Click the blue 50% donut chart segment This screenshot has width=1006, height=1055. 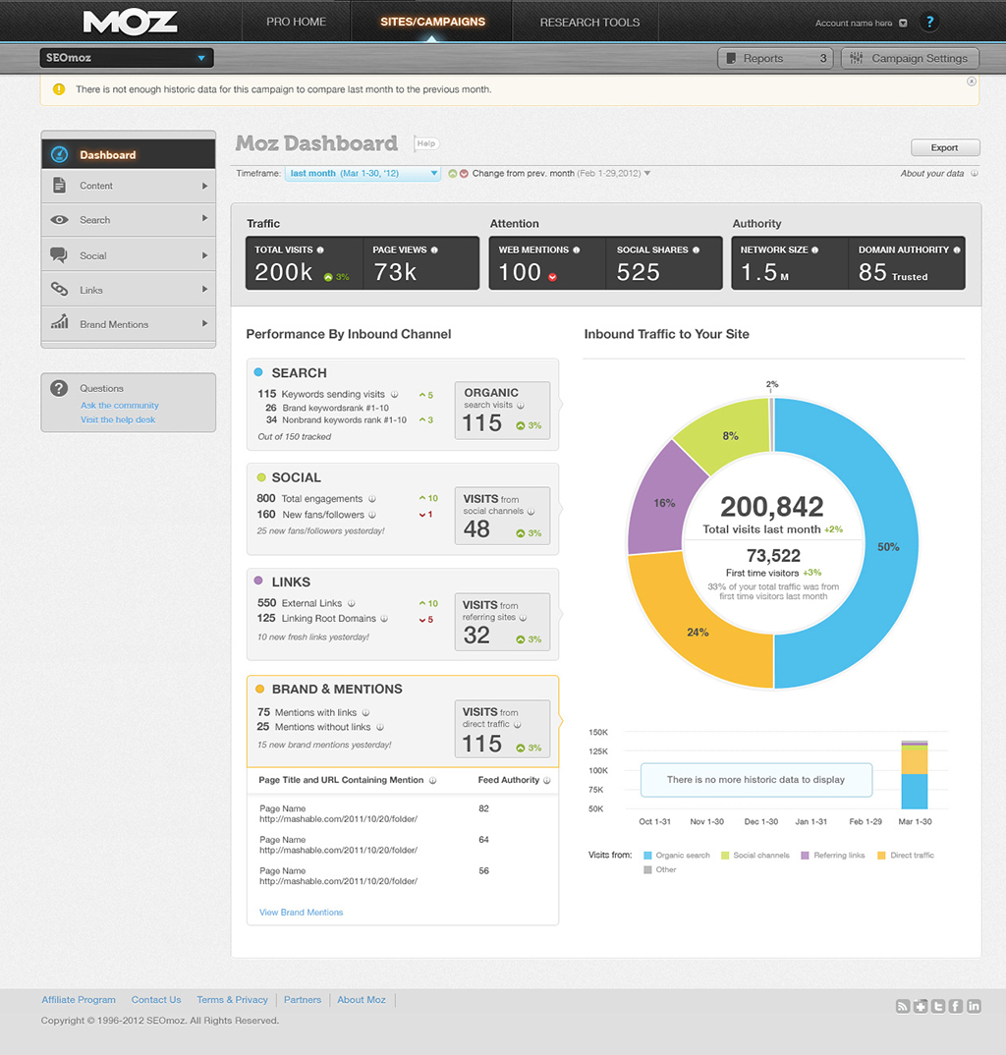click(888, 546)
